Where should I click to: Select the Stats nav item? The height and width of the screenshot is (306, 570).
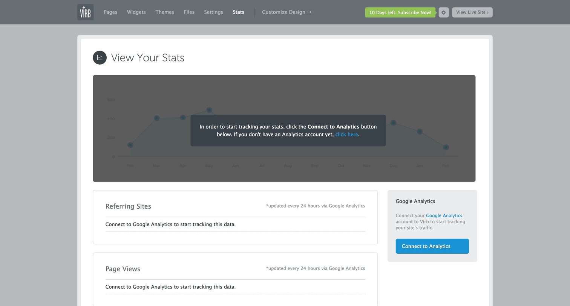coord(239,12)
